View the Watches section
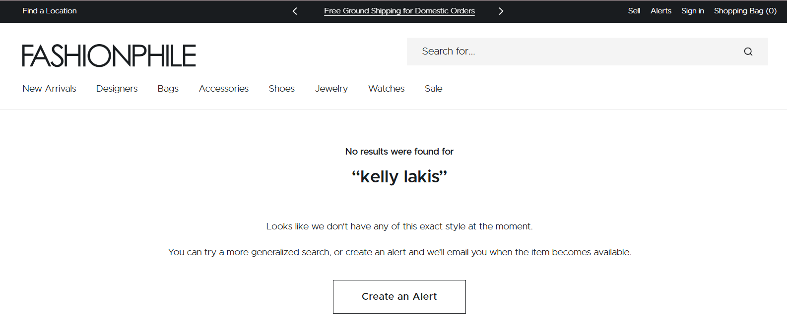787x329 pixels. pos(386,88)
